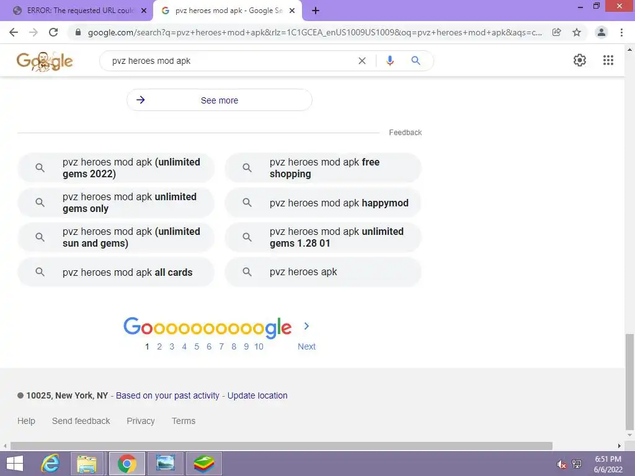Click the taskbar clock showing 6:51 PM
Screen dimensions: 635x476
click(x=608, y=464)
